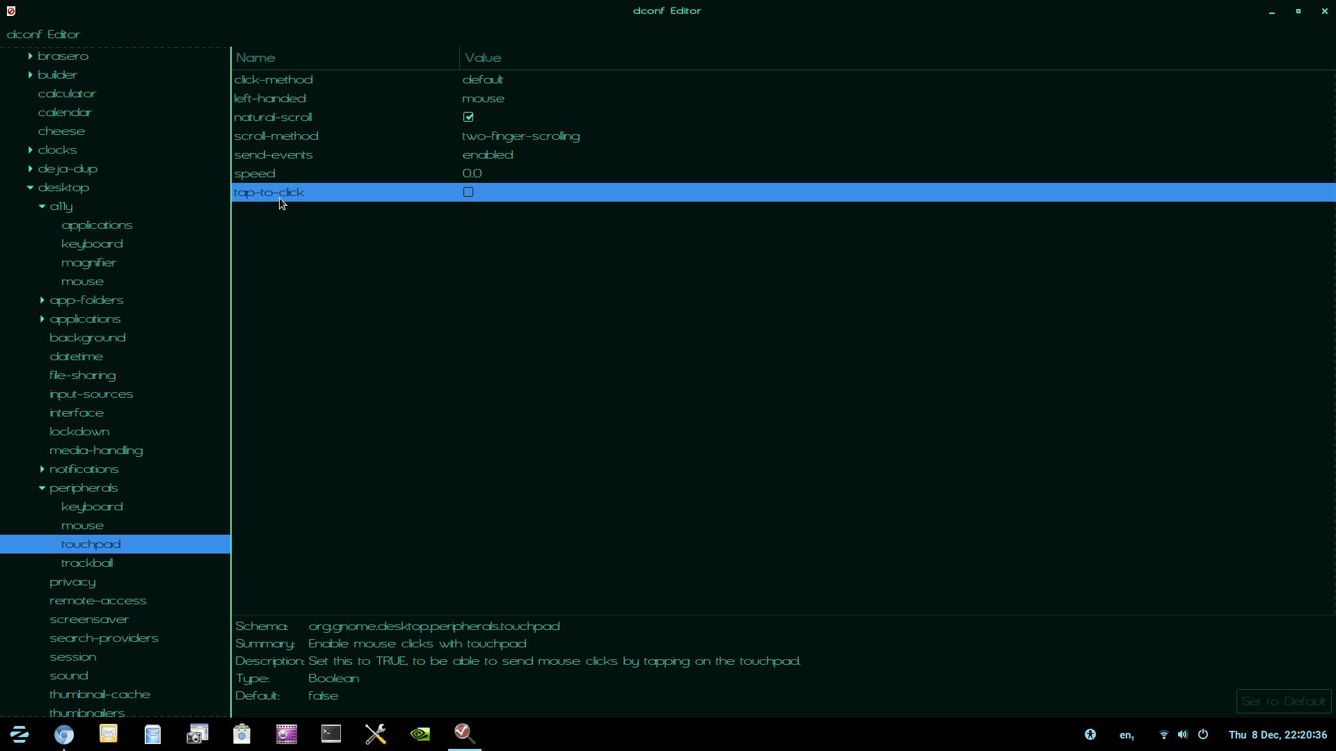This screenshot has width=1336, height=751.
Task: Launch Chromium from the taskbar
Action: pyautogui.click(x=64, y=734)
